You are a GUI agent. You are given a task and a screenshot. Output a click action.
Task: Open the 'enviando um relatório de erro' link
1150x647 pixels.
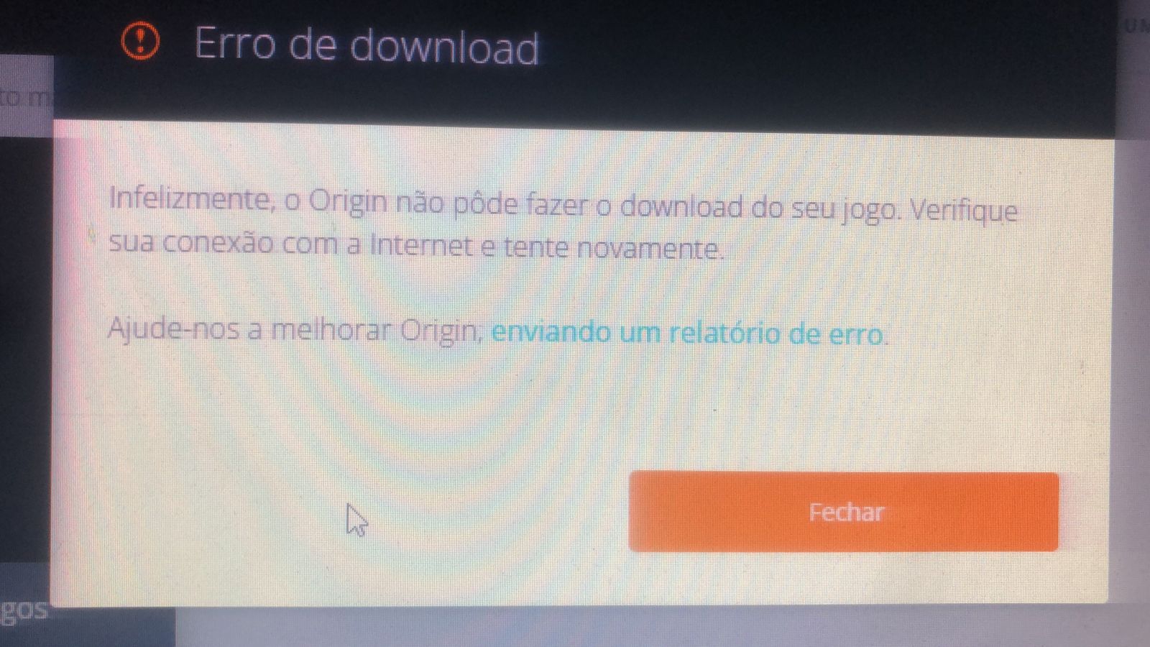690,334
